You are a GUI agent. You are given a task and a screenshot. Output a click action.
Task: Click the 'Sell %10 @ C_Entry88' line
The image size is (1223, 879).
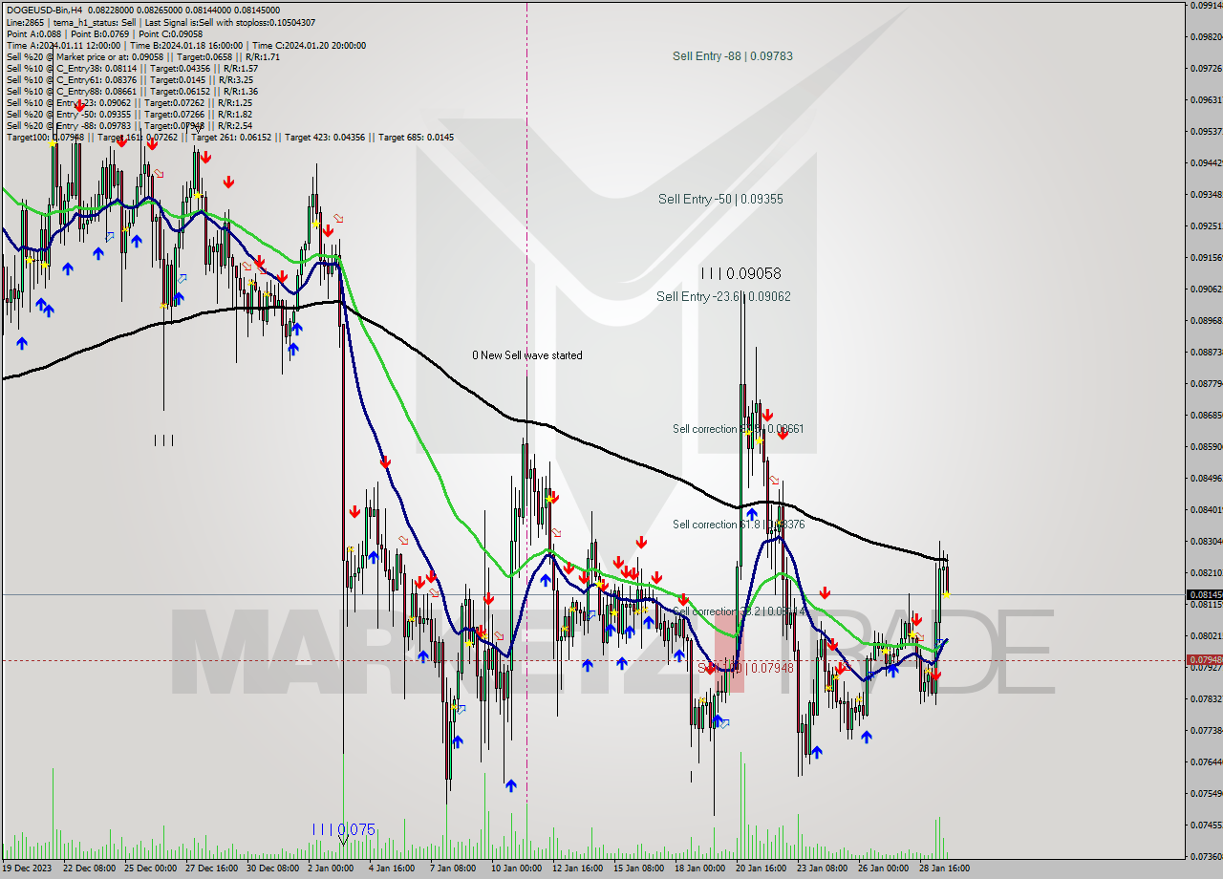click(x=132, y=91)
